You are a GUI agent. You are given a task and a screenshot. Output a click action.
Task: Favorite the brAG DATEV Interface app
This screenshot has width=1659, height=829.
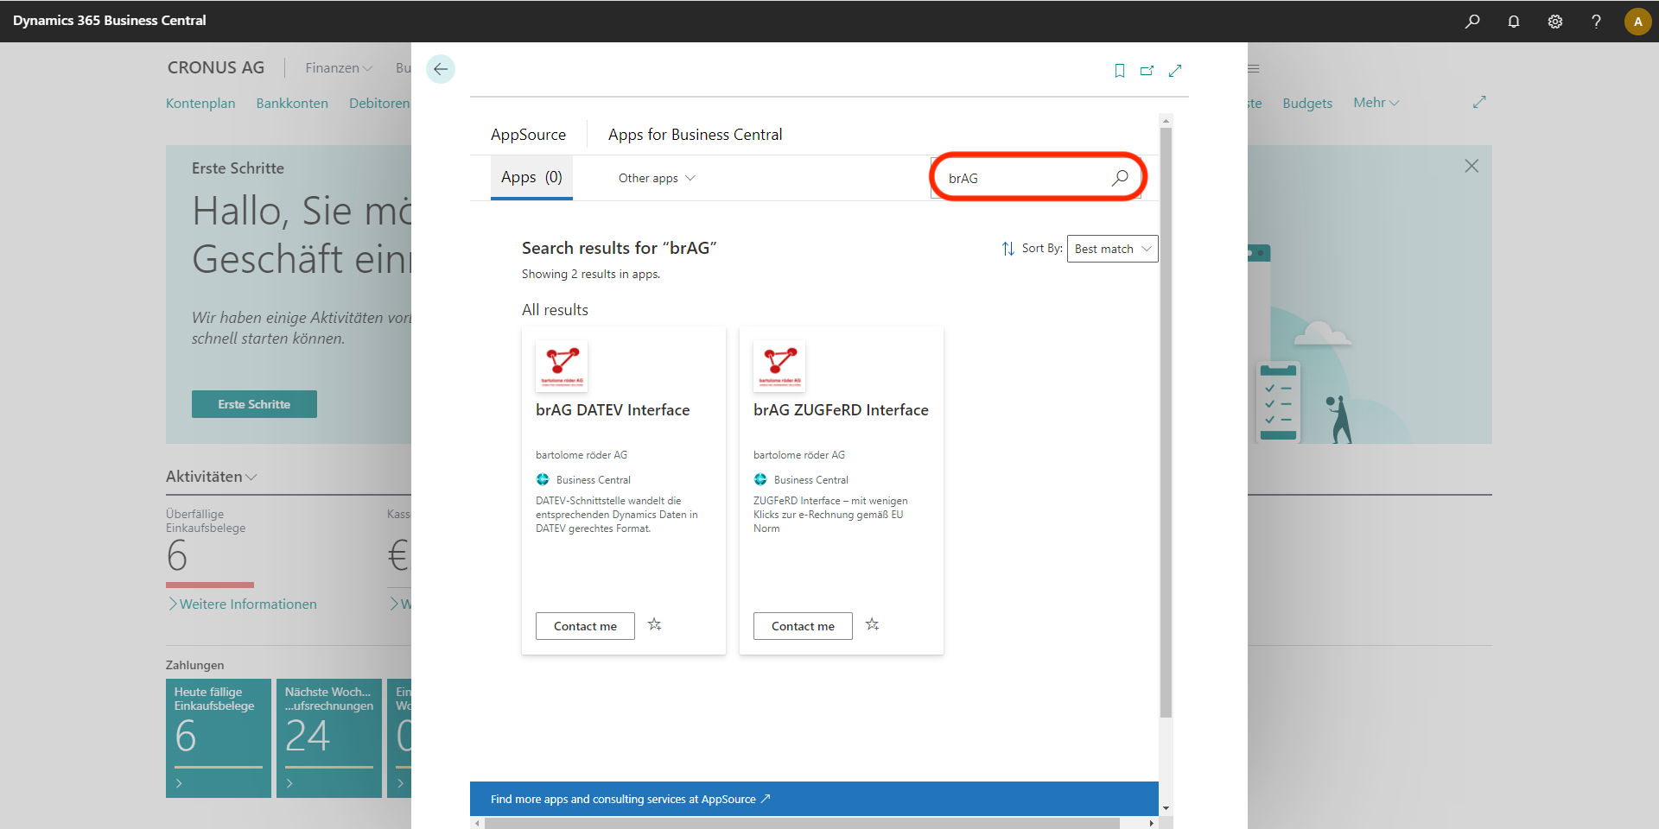655,624
